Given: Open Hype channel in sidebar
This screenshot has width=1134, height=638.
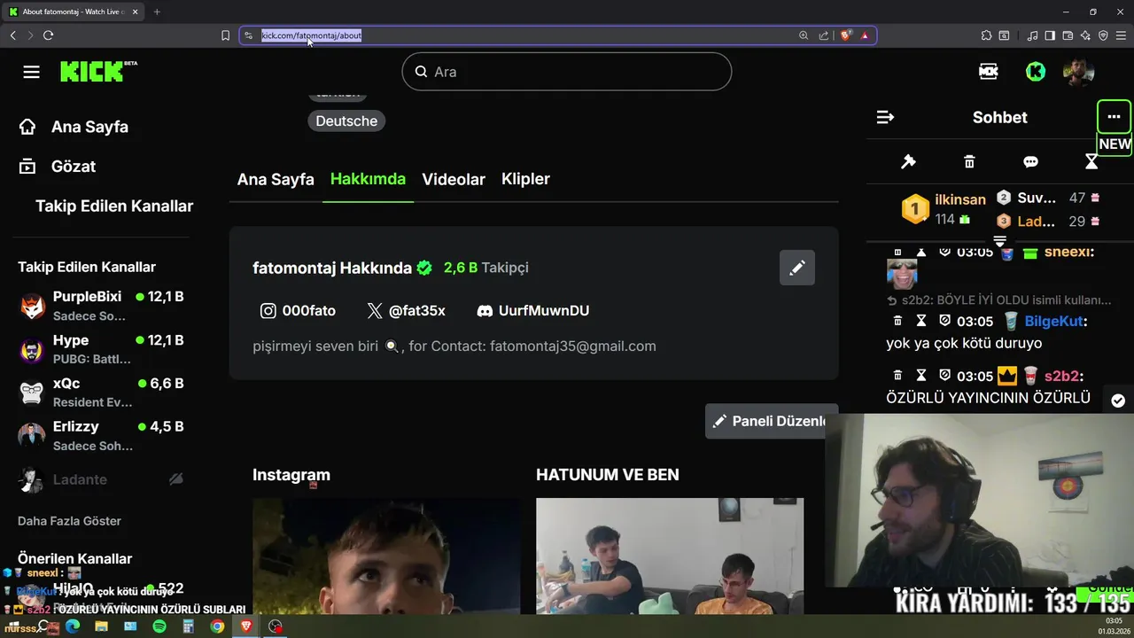Looking at the screenshot, I should (x=102, y=349).
